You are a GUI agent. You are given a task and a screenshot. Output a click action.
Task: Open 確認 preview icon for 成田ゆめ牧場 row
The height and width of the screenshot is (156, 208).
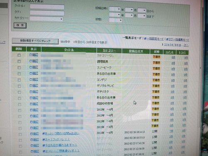pos(31,104)
